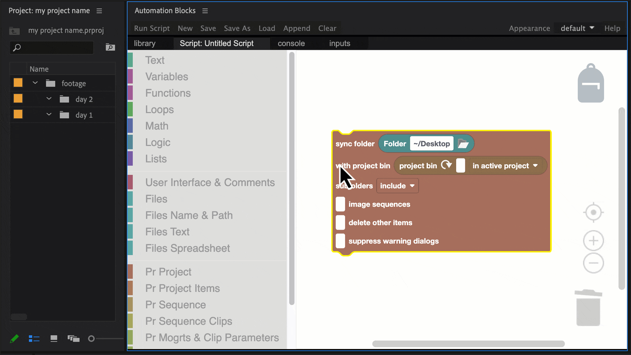The width and height of the screenshot is (631, 355).
Task: Open the inputs tab
Action: point(340,43)
